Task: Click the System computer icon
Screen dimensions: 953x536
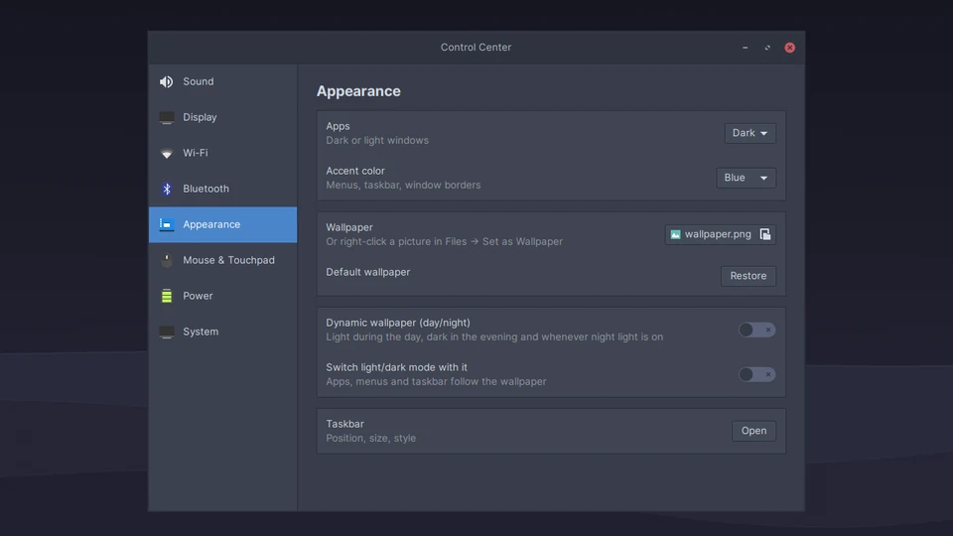Action: pyautogui.click(x=166, y=332)
